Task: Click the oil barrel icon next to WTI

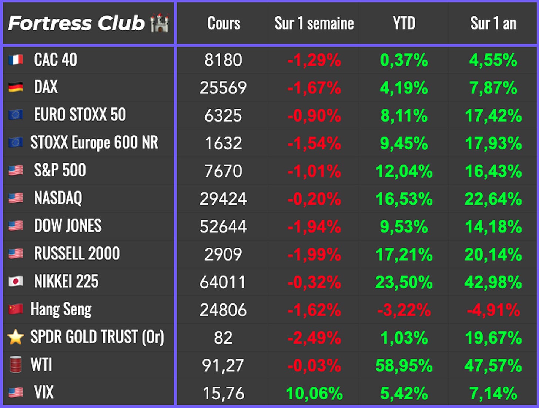Action: (16, 364)
